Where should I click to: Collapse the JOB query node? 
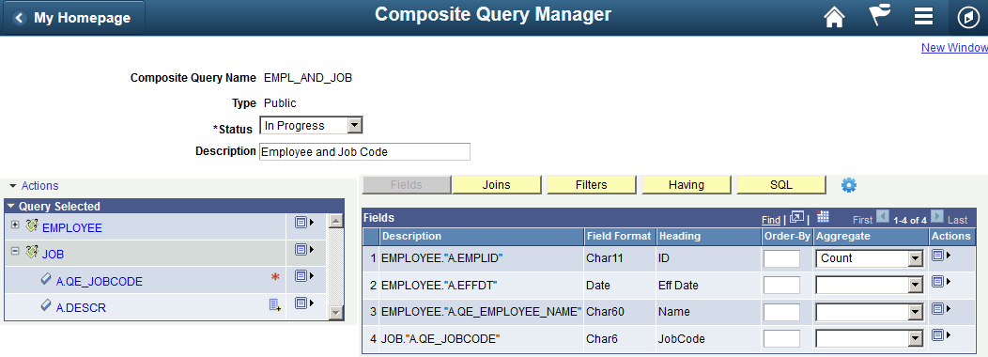coord(16,251)
